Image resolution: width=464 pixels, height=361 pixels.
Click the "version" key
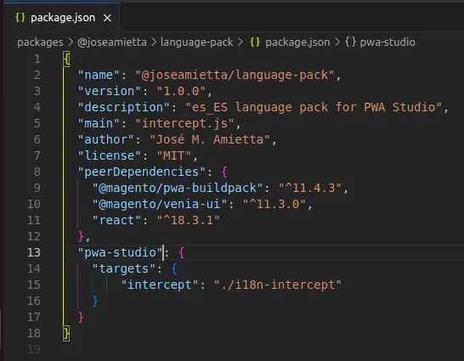click(109, 91)
